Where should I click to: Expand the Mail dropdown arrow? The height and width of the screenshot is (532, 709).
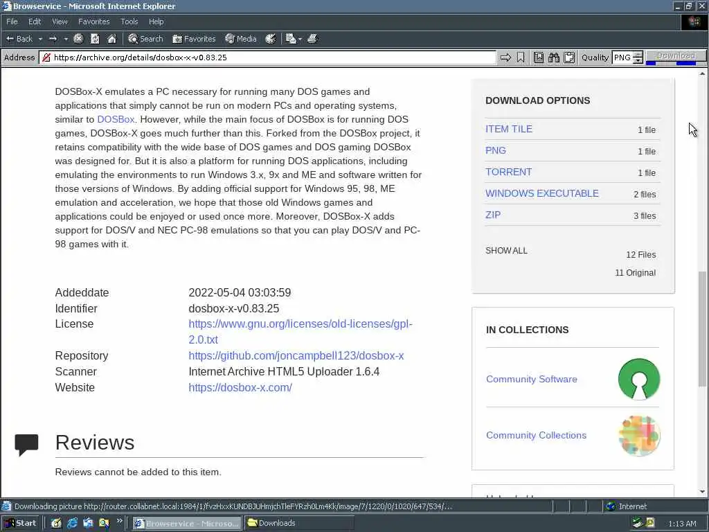pos(300,39)
